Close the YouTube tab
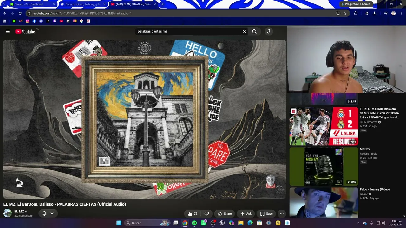The width and height of the screenshot is (406, 228). [155, 4]
